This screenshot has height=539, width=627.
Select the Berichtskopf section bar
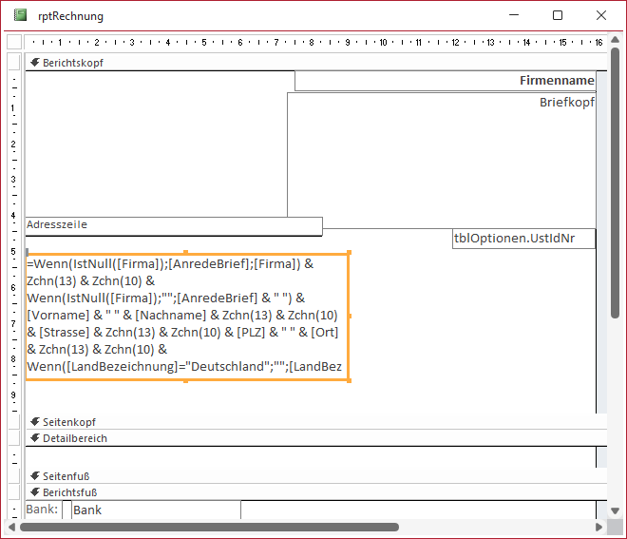pos(313,63)
